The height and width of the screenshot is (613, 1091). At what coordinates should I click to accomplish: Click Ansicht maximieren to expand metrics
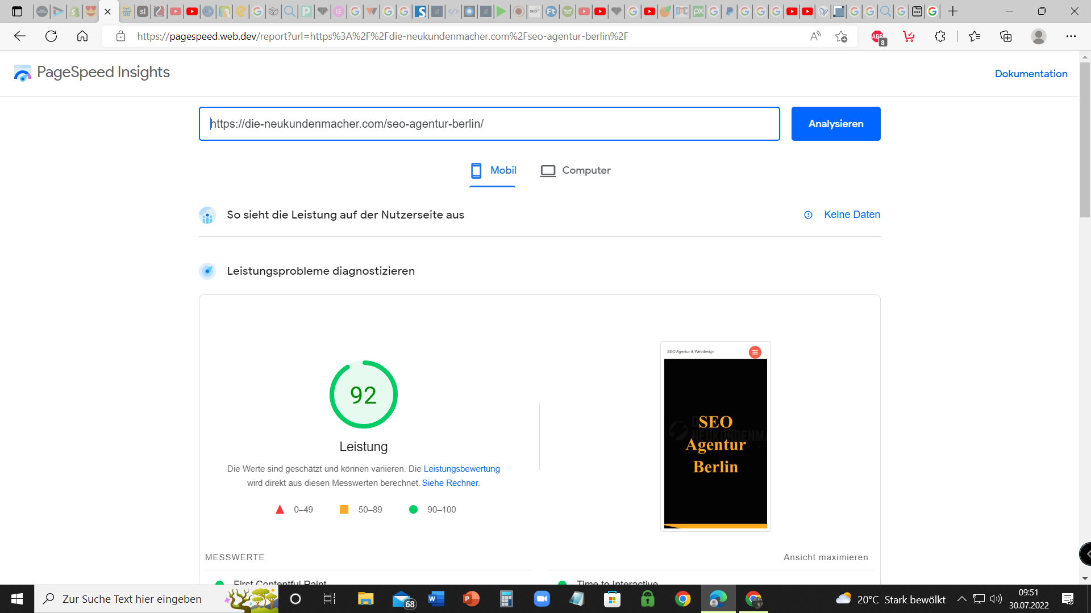coord(826,557)
